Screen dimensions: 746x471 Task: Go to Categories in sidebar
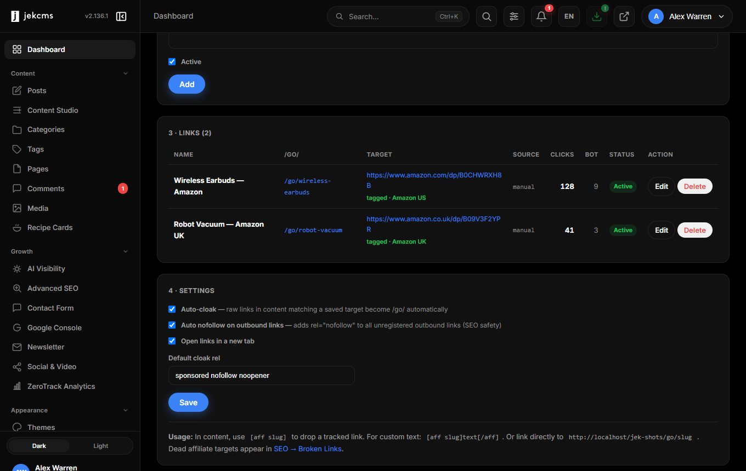click(x=70, y=130)
